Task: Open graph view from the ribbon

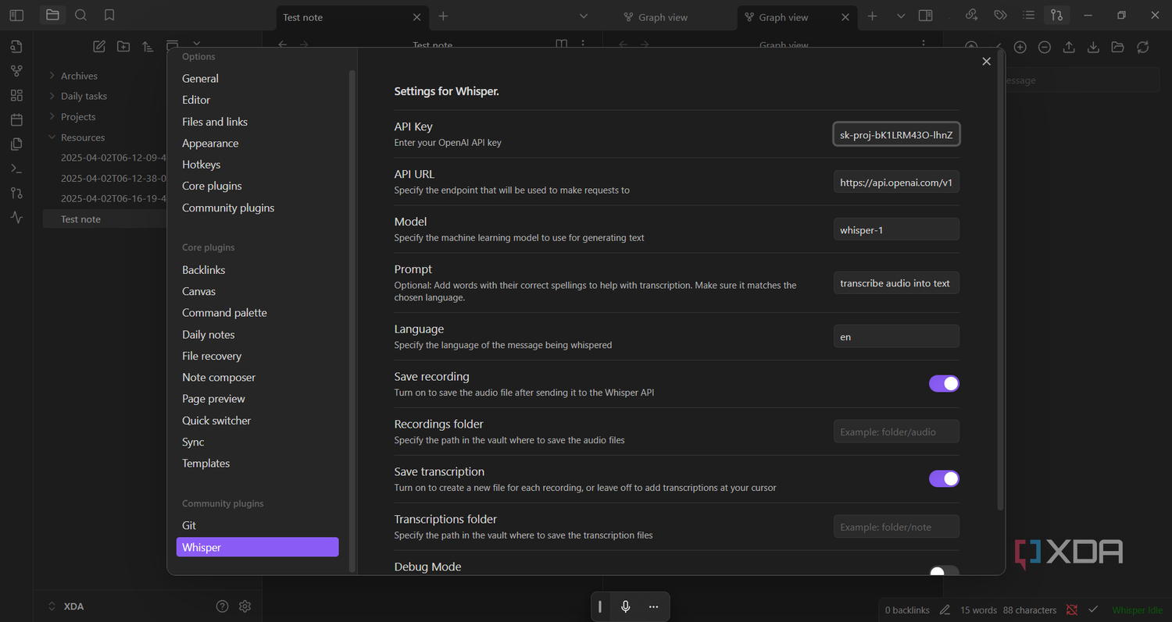Action: coord(16,71)
